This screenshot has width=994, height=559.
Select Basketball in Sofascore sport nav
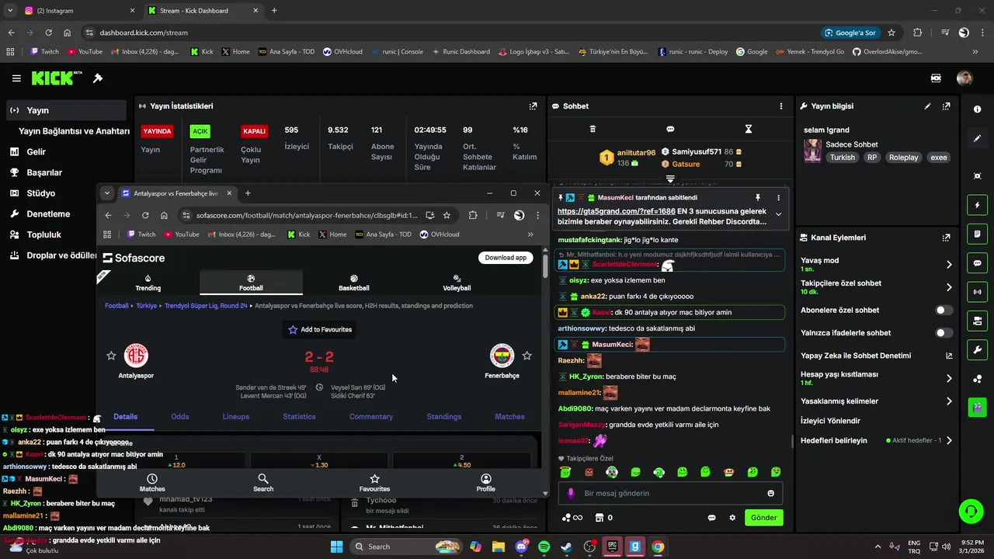(x=354, y=283)
